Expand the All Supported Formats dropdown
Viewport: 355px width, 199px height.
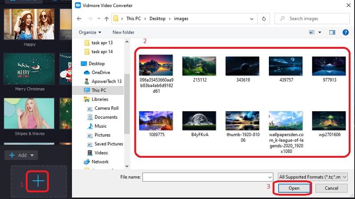[311, 177]
